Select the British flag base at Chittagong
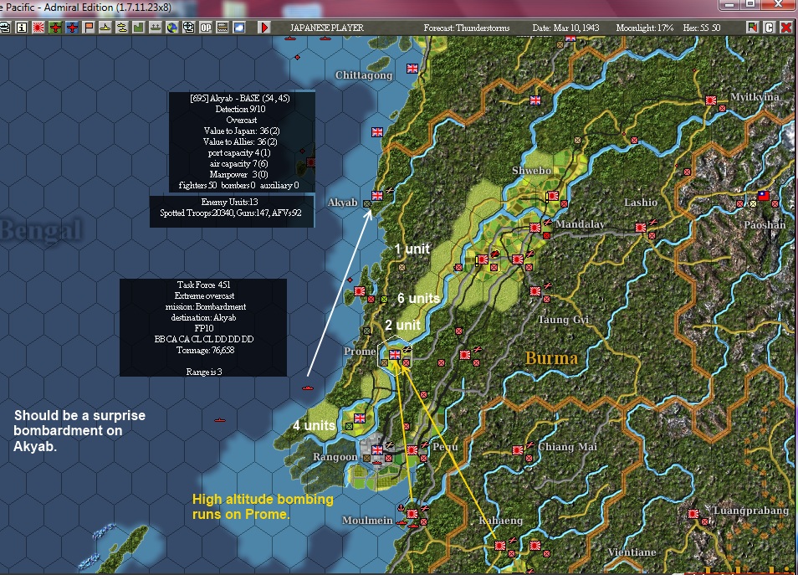Viewport: 798px width, 575px height. click(412, 69)
